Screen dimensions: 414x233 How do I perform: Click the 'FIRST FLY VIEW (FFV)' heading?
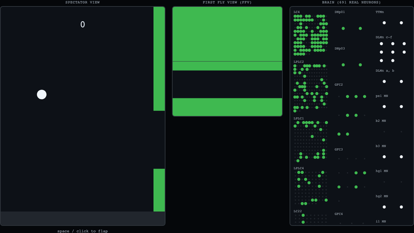[x=227, y=2]
